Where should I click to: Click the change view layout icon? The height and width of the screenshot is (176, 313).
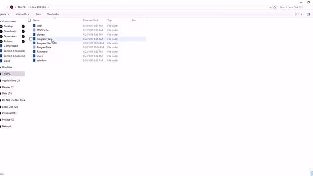click(x=297, y=14)
